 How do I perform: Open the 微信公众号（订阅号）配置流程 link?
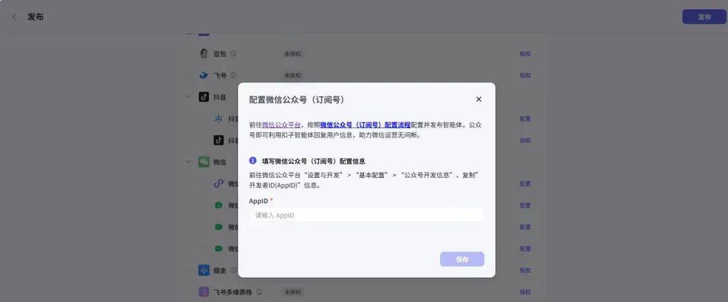click(365, 125)
